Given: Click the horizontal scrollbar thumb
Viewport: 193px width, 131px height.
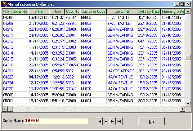Looking at the screenshot, I should (x=10, y=109).
